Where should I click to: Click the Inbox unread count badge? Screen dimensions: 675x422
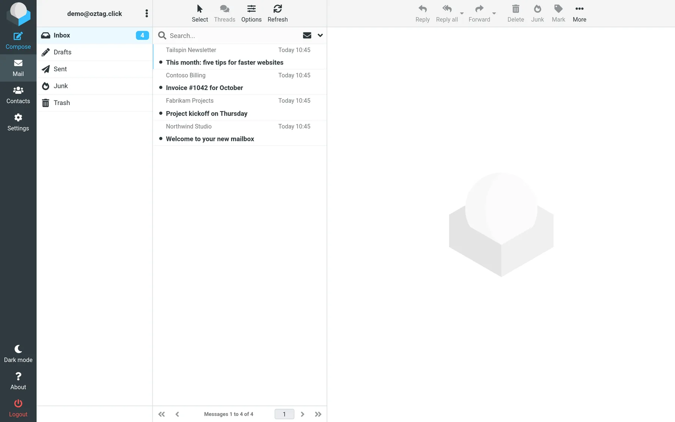click(x=142, y=35)
